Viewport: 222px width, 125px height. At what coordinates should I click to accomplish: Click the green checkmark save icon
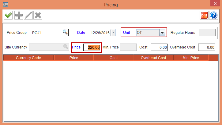(x=8, y=15)
